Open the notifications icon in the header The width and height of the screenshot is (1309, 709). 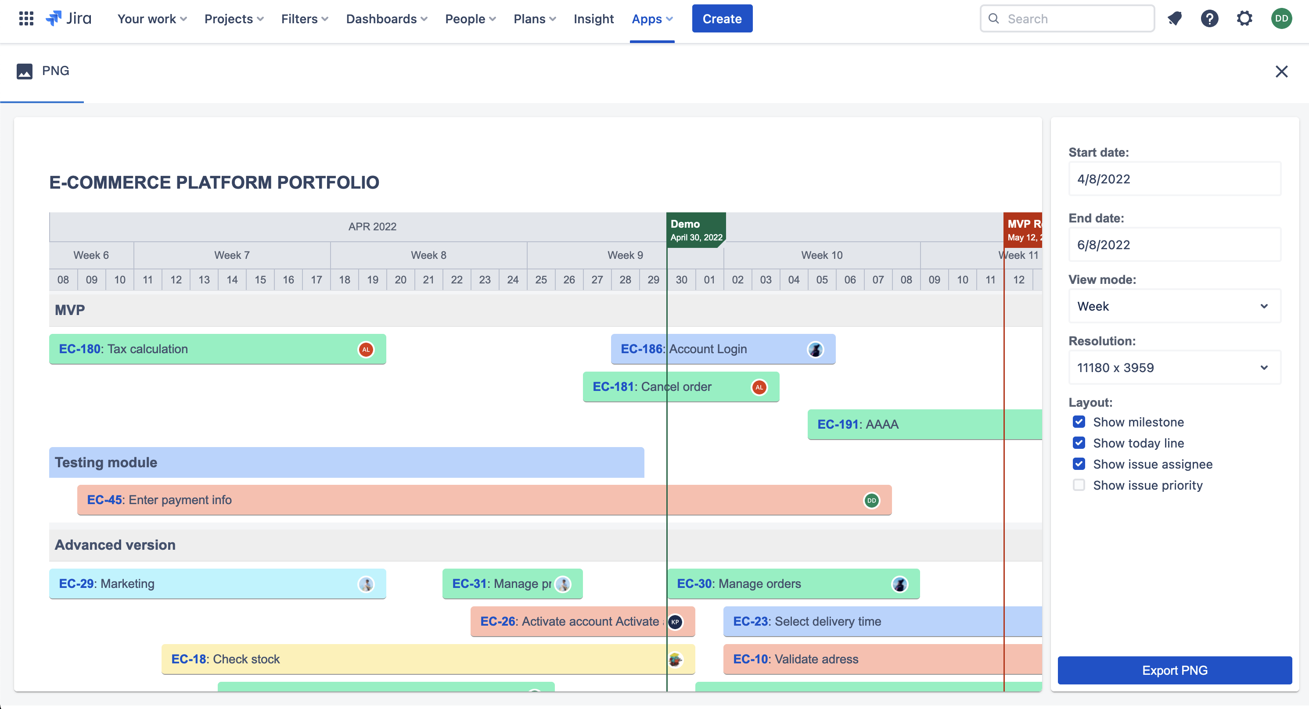pos(1174,19)
